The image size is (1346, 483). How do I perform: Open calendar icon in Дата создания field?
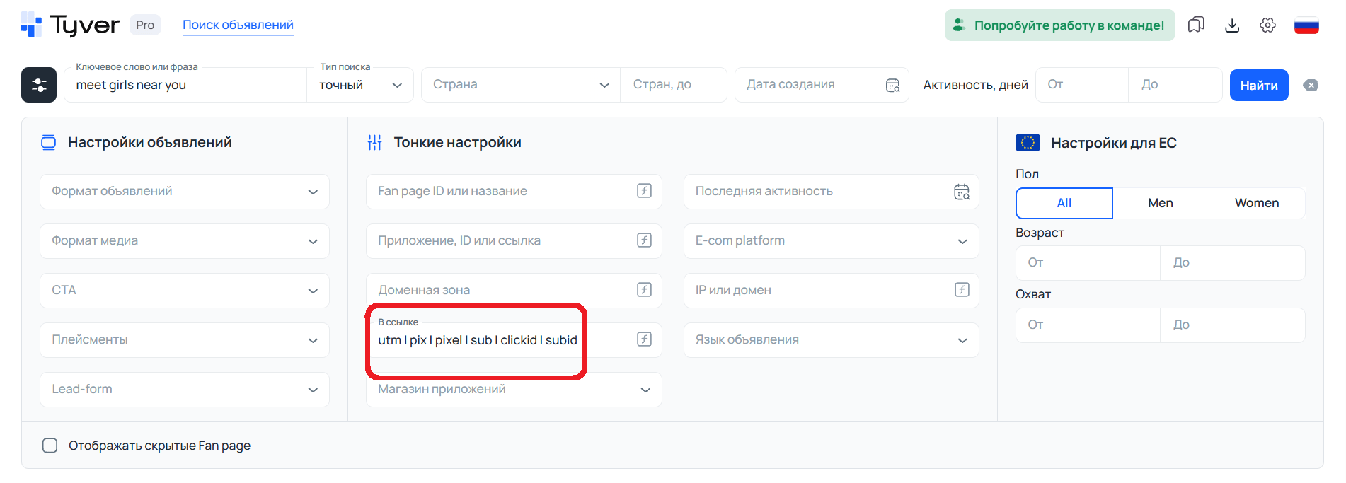click(x=893, y=85)
